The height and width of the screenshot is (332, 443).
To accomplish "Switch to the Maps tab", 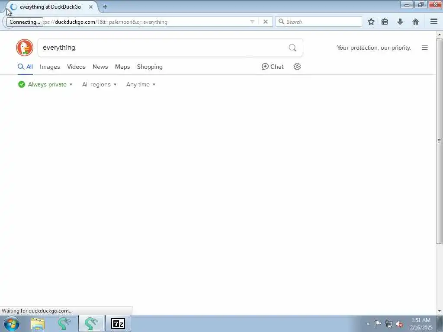I will tap(122, 67).
